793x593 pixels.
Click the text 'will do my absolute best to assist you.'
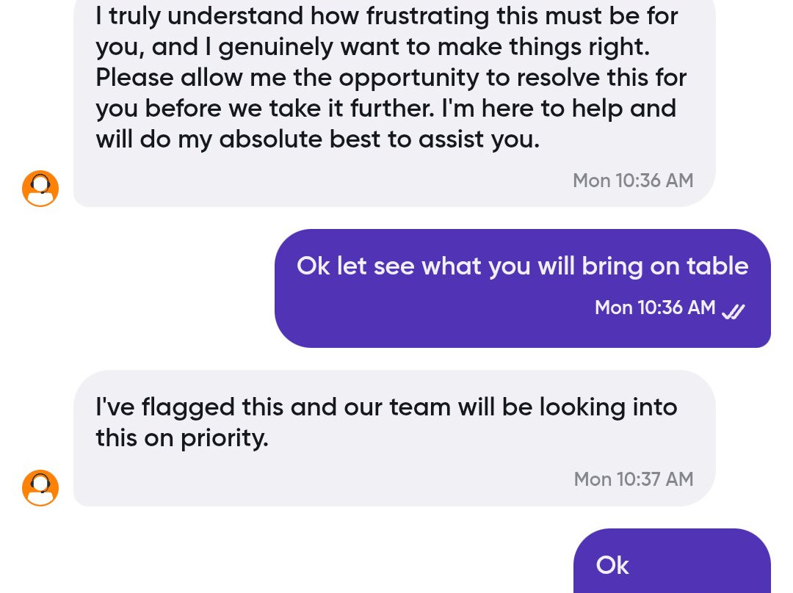pyautogui.click(x=317, y=139)
